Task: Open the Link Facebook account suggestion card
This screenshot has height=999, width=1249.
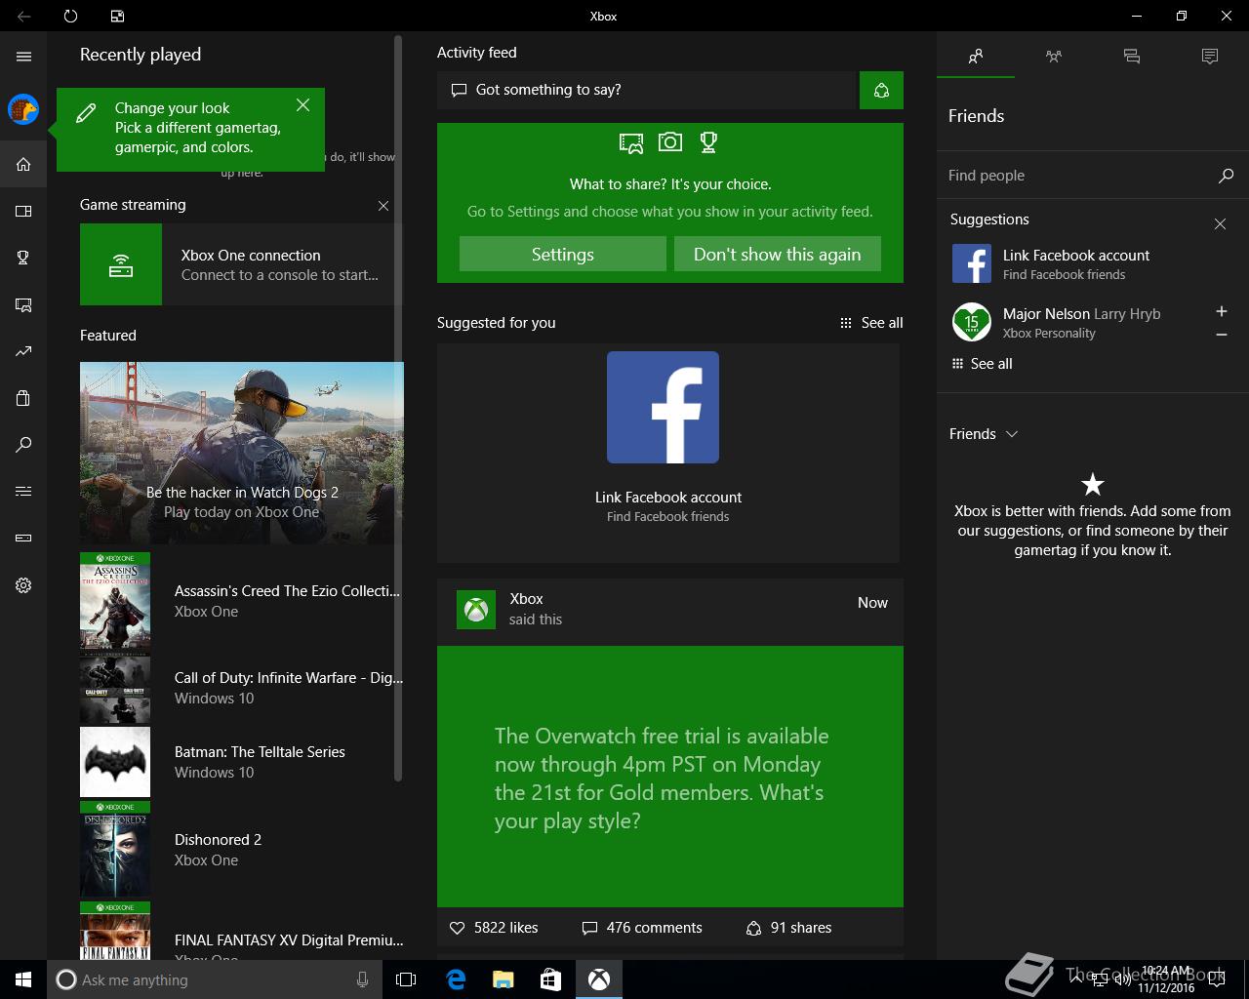Action: pyautogui.click(x=668, y=453)
